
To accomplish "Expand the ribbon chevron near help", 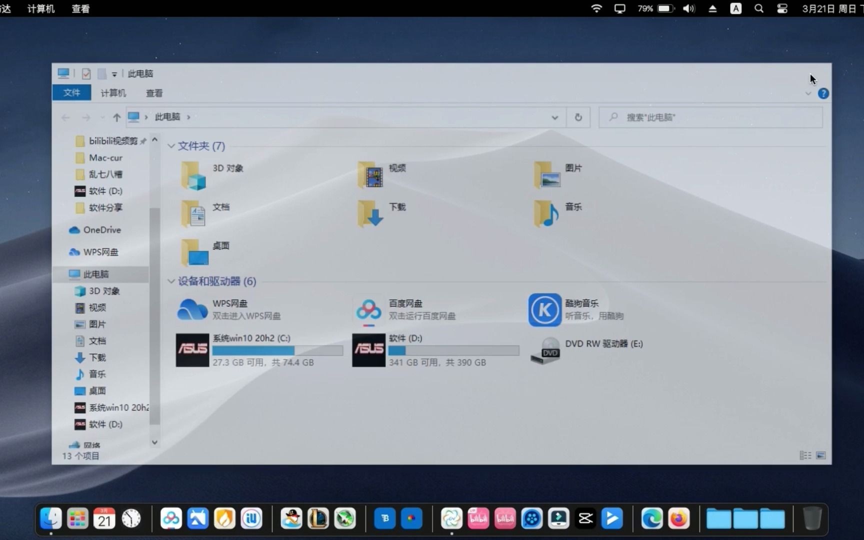I will (x=808, y=93).
